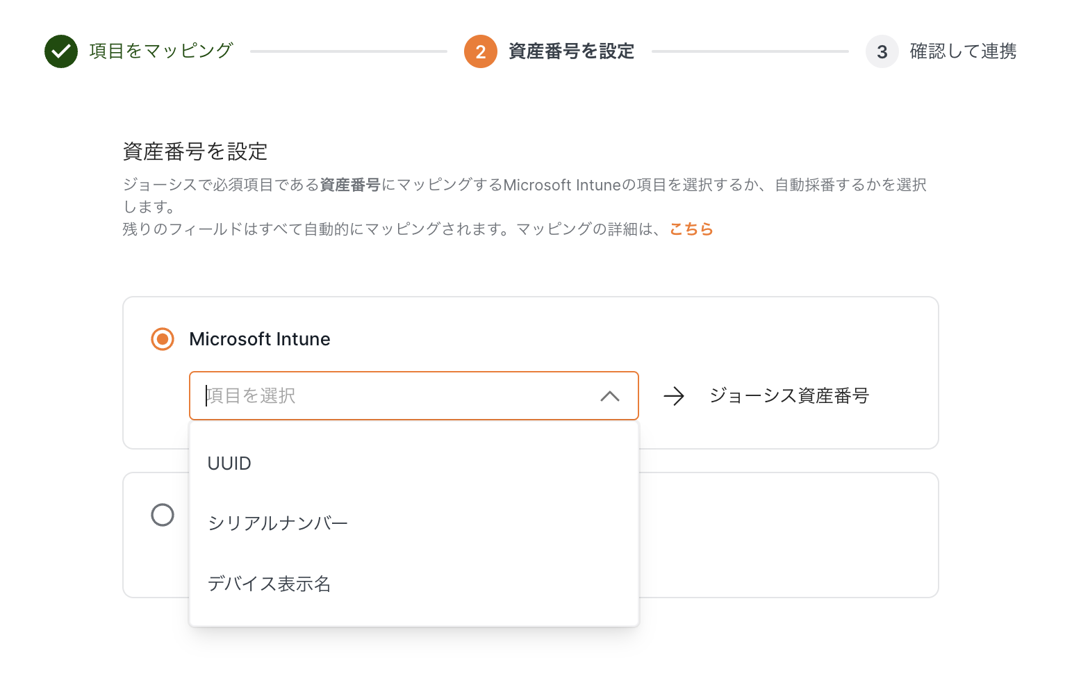Choose UUID from the dropdown list
The image size is (1081, 699).
(x=229, y=463)
